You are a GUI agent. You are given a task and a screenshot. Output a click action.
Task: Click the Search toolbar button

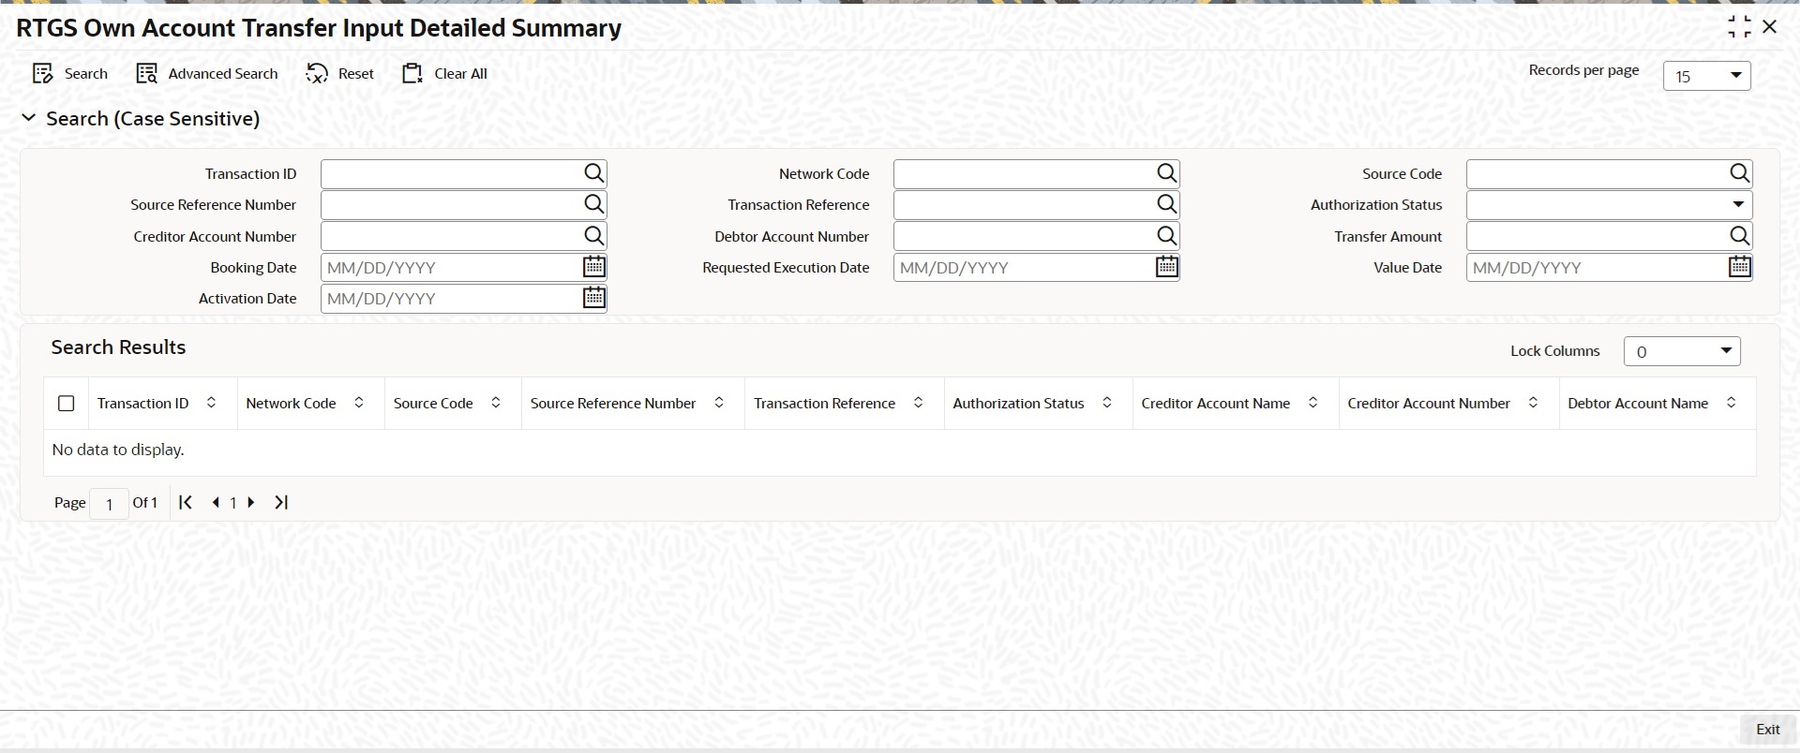(x=70, y=74)
